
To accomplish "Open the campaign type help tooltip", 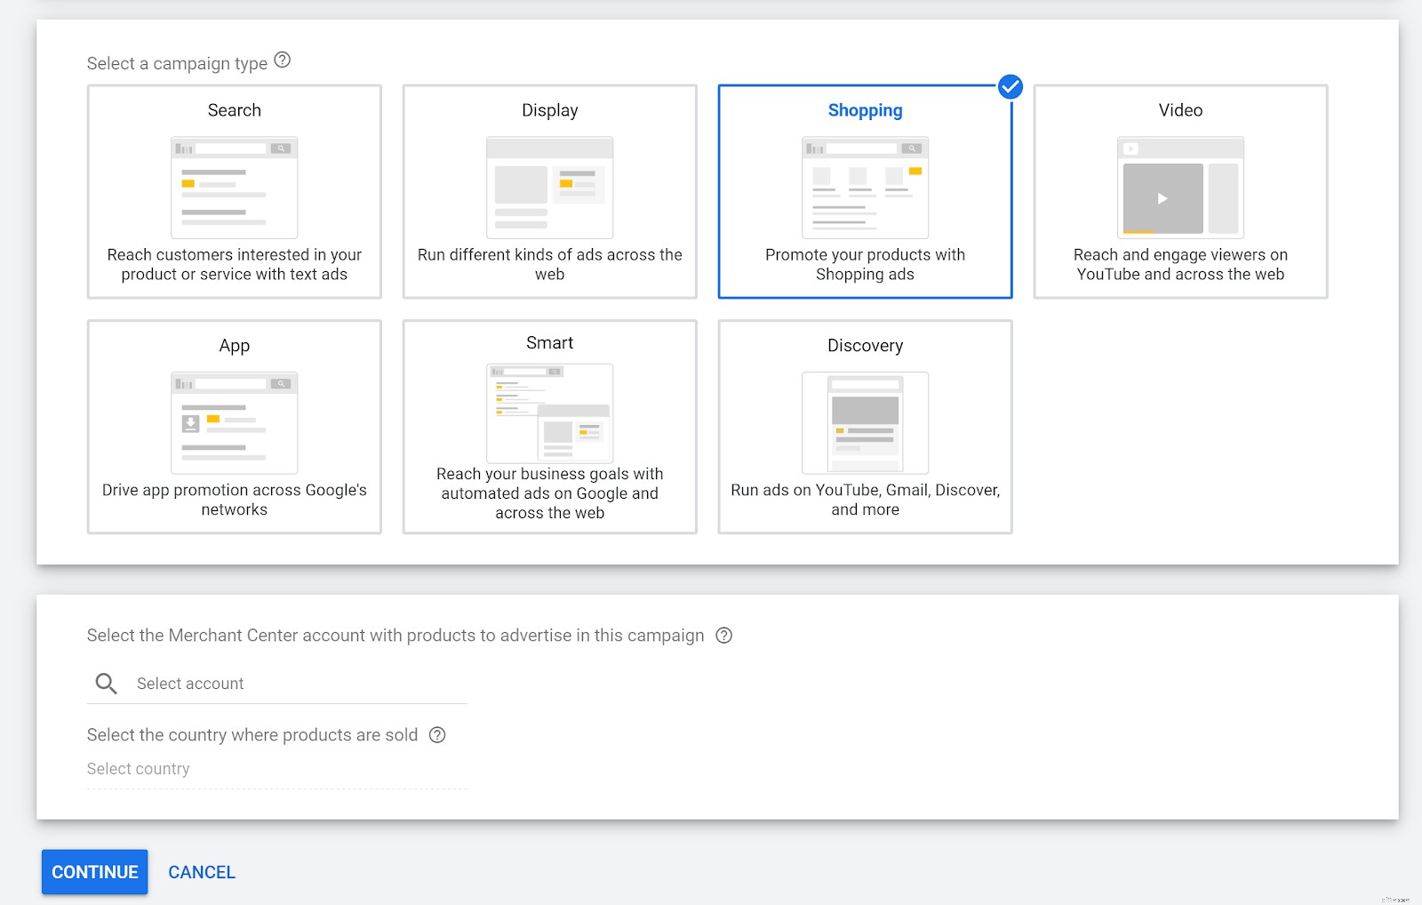I will (x=283, y=60).
